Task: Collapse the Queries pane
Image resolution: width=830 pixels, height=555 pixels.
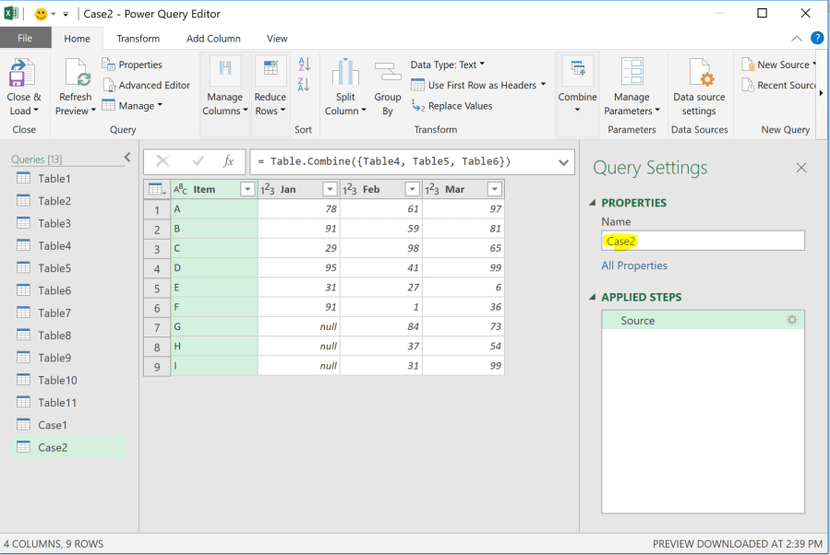Action: pyautogui.click(x=127, y=159)
